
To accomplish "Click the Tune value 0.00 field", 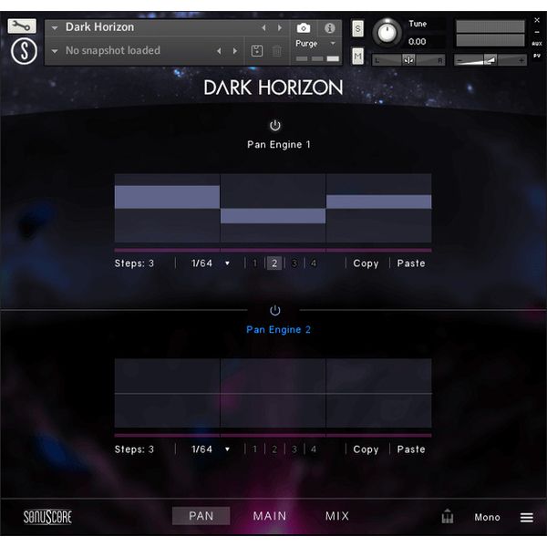I will [418, 42].
